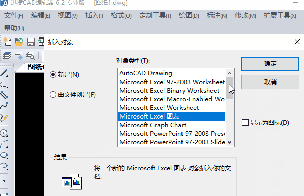
Task: Create a new drawing file icon
Action: click(x=7, y=42)
